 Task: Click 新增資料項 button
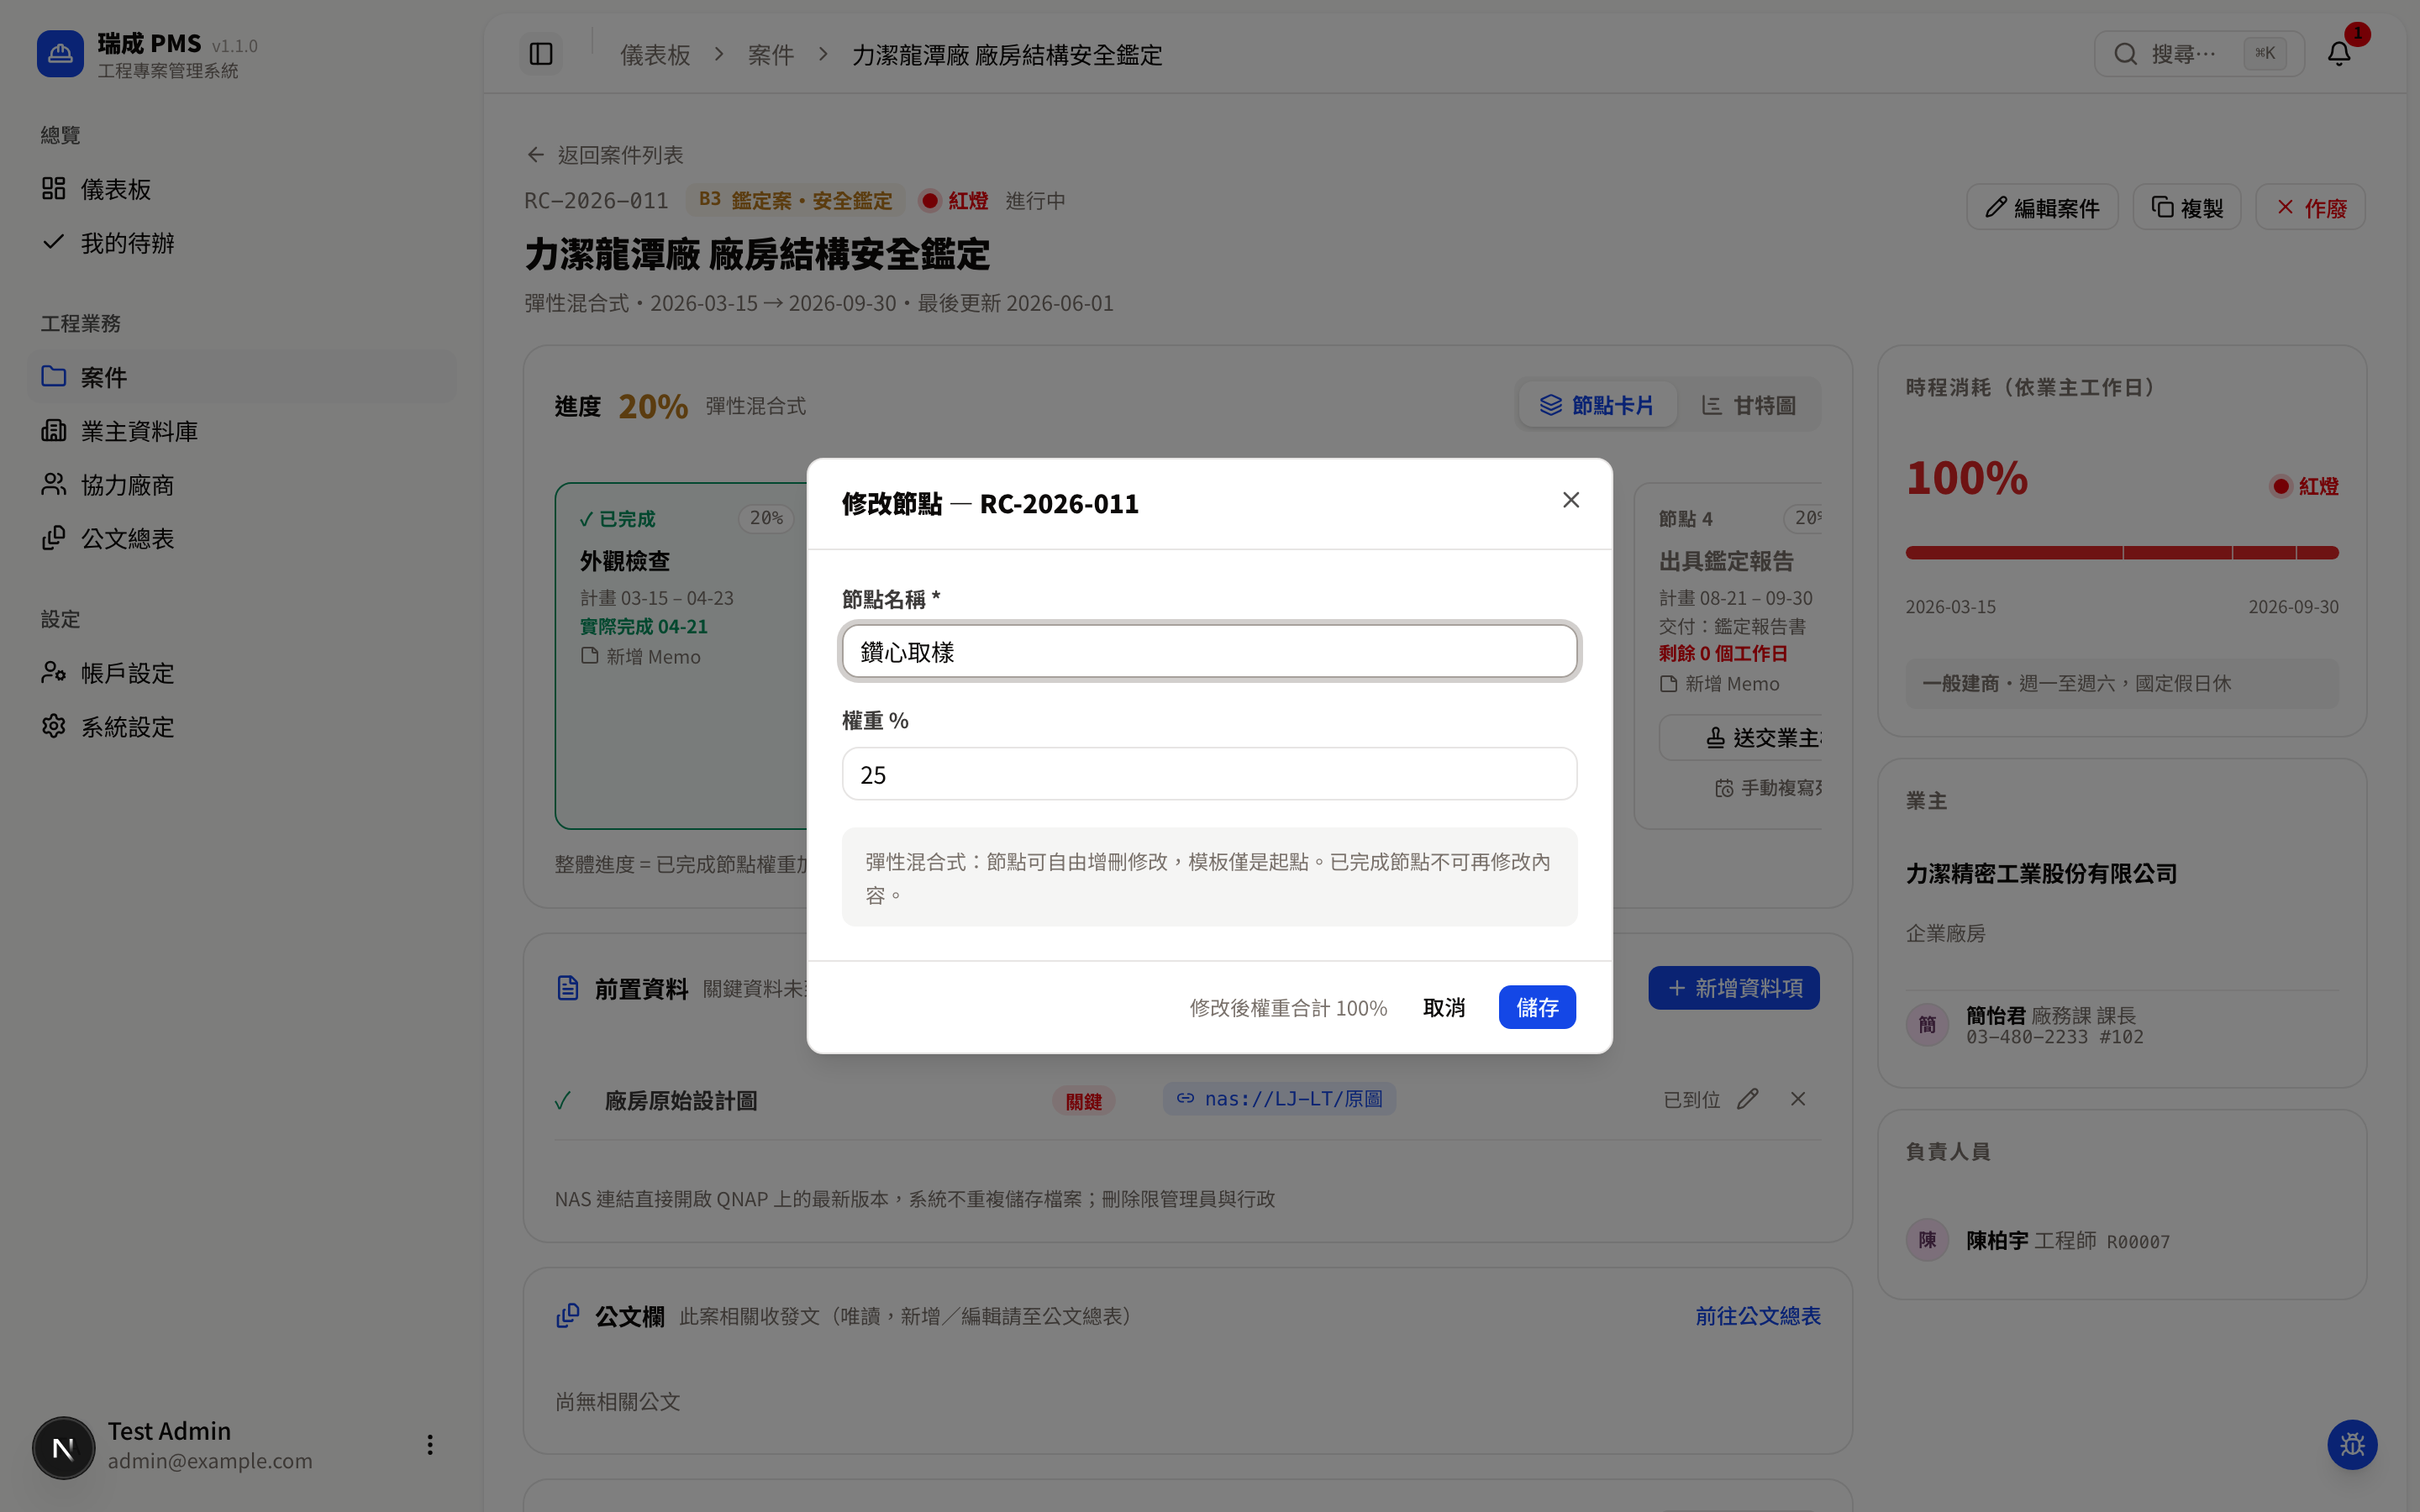click(x=1734, y=988)
